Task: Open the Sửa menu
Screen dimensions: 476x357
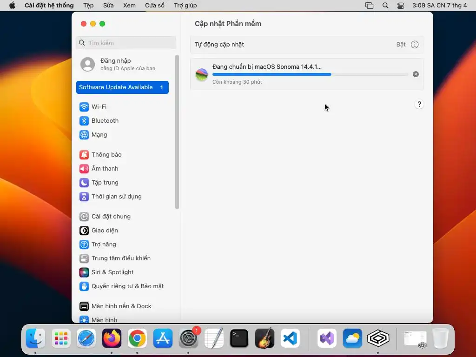Action: pyautogui.click(x=108, y=6)
